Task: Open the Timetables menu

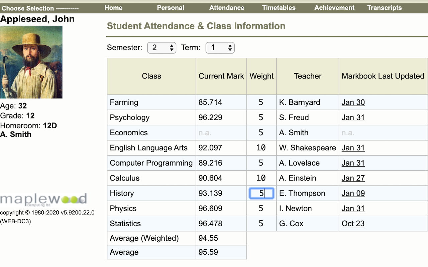Action: tap(279, 8)
